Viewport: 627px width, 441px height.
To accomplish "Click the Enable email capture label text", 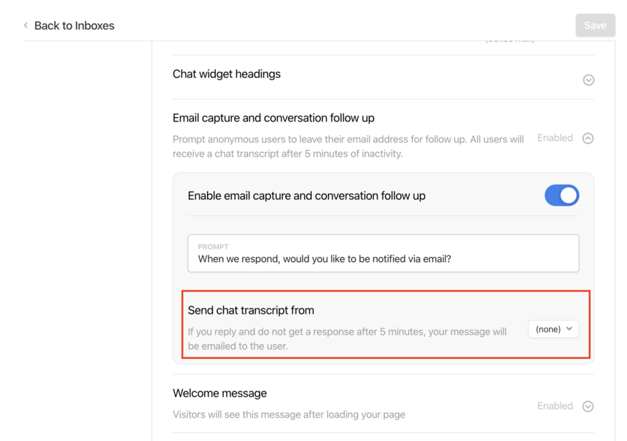I will [306, 196].
